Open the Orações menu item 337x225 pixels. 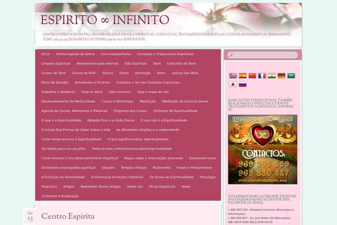pyautogui.click(x=108, y=168)
